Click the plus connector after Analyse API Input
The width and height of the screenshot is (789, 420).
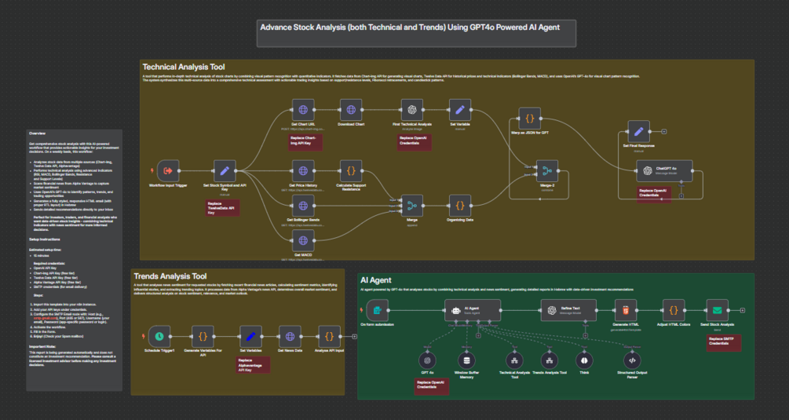click(354, 337)
